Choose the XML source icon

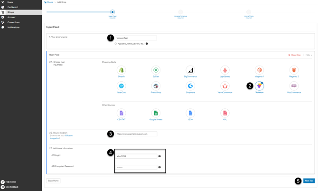[x=225, y=113]
